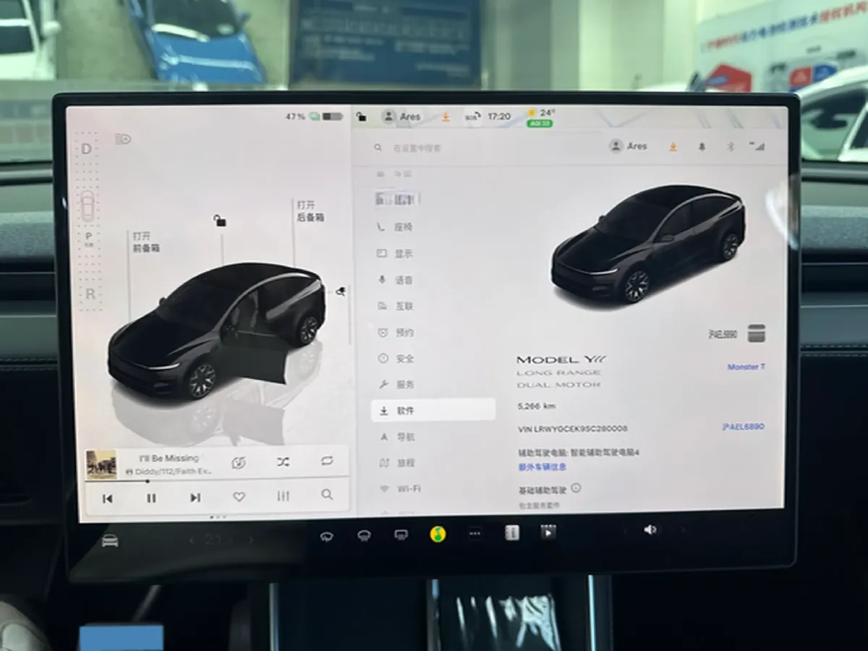Tap the 5,266 km odometer text
Screen dimensions: 868x651
coord(537,407)
